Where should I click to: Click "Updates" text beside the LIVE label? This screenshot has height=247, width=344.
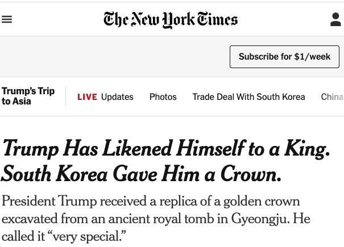point(117,97)
